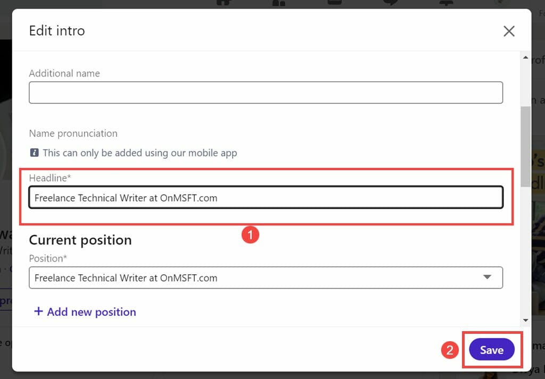Open the Notifications bell icon

(x=446, y=3)
